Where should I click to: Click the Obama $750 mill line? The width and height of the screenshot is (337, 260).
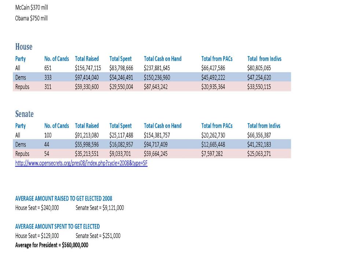coord(32,18)
